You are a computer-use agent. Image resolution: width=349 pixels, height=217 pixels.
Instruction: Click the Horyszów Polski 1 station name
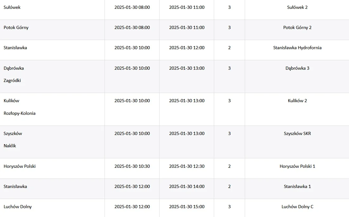click(x=297, y=166)
